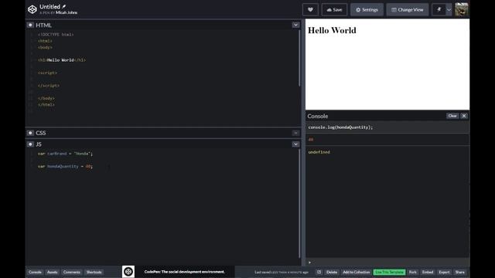Expand the dropdown arrow beside the pin
495x278 pixels.
(449, 10)
